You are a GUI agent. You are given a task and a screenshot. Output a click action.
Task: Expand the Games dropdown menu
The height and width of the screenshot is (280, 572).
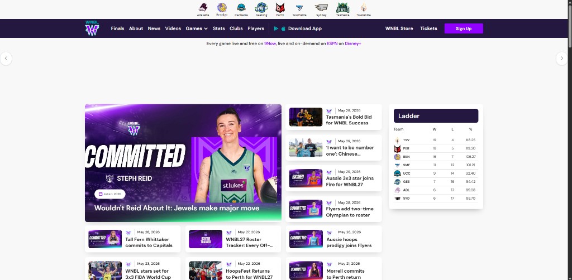pos(197,28)
